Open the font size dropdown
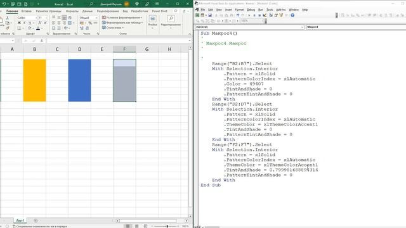The image size is (406, 228). 46,18
